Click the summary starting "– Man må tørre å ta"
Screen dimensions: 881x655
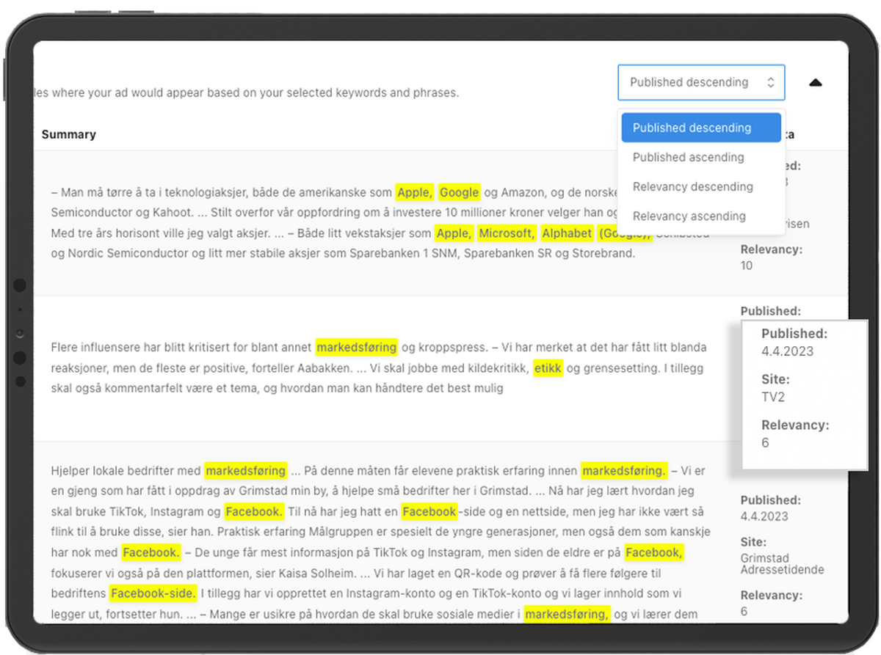pos(380,223)
